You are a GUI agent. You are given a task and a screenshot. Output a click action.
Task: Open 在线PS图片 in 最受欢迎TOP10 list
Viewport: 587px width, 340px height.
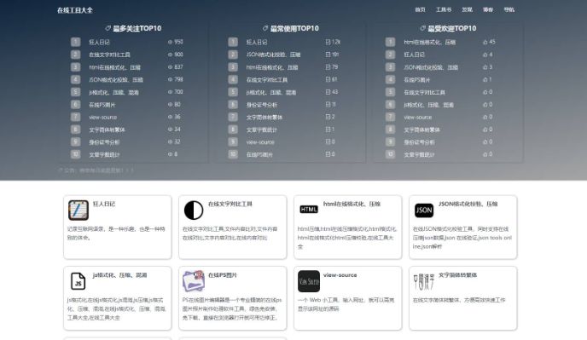point(417,79)
